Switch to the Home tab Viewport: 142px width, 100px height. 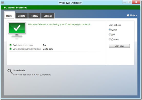coord(9,15)
